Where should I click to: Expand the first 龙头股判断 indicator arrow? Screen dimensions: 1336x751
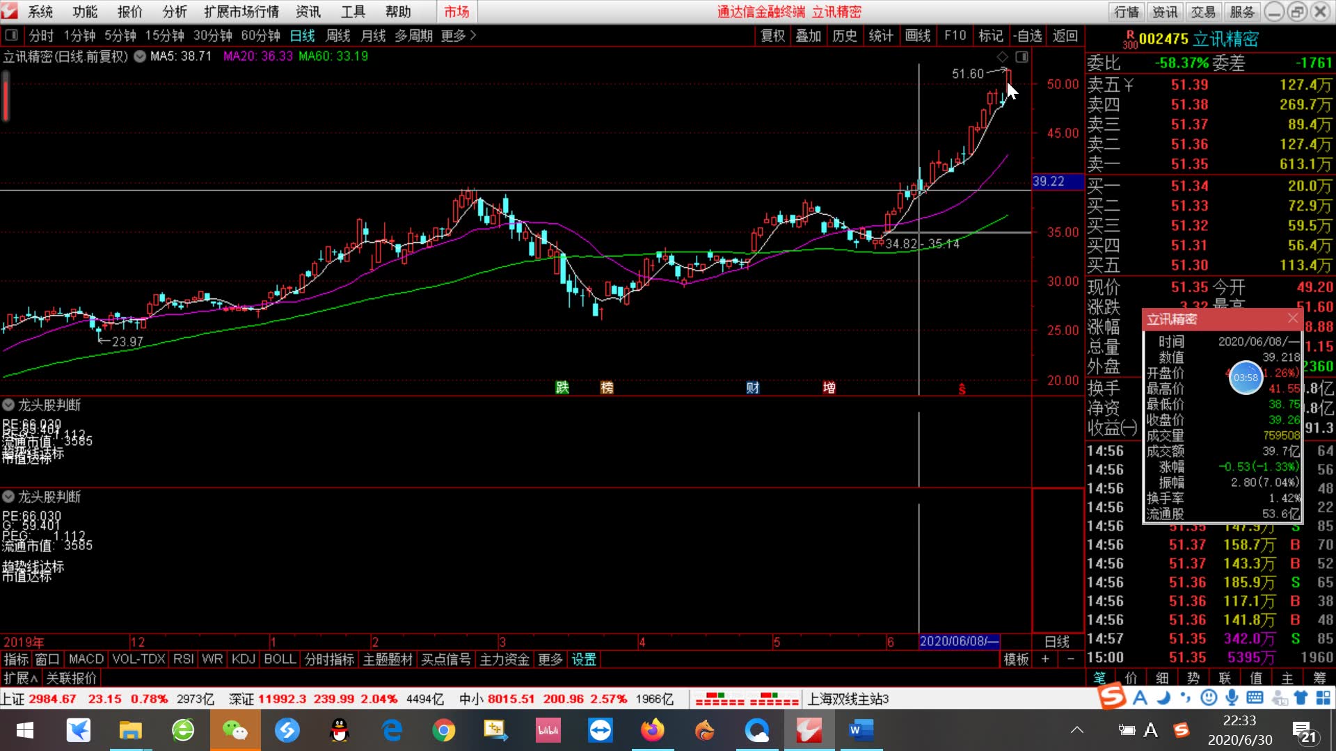8,405
